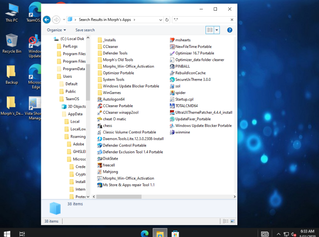Click in the search input field
This screenshot has height=237, width=319.
[202, 20]
